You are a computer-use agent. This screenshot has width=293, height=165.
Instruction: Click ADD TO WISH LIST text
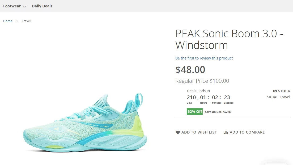point(199,132)
